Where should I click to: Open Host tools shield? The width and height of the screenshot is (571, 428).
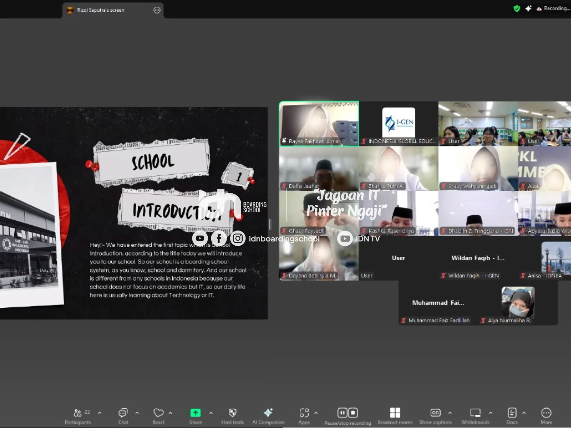(x=232, y=416)
